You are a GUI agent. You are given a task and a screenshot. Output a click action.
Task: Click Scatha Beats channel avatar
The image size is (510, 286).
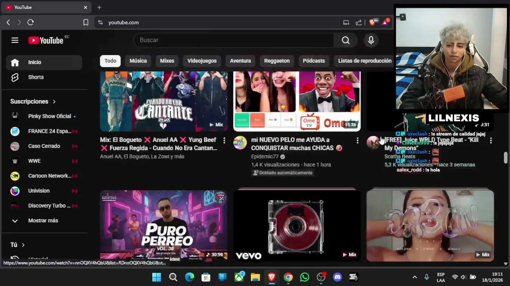click(x=373, y=143)
